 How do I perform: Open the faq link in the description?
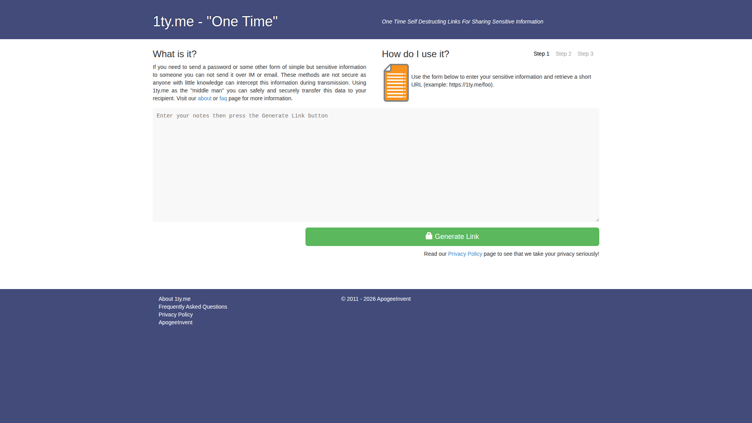coord(223,98)
